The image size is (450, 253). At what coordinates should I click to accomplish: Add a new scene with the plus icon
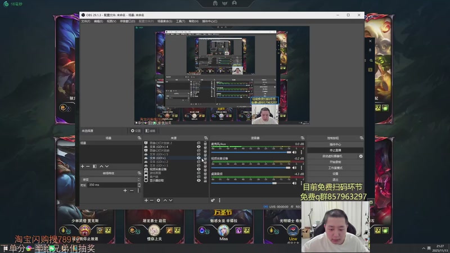coord(82,166)
